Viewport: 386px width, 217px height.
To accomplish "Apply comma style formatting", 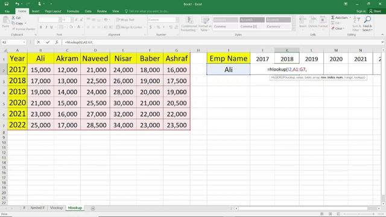I will tap(163, 27).
